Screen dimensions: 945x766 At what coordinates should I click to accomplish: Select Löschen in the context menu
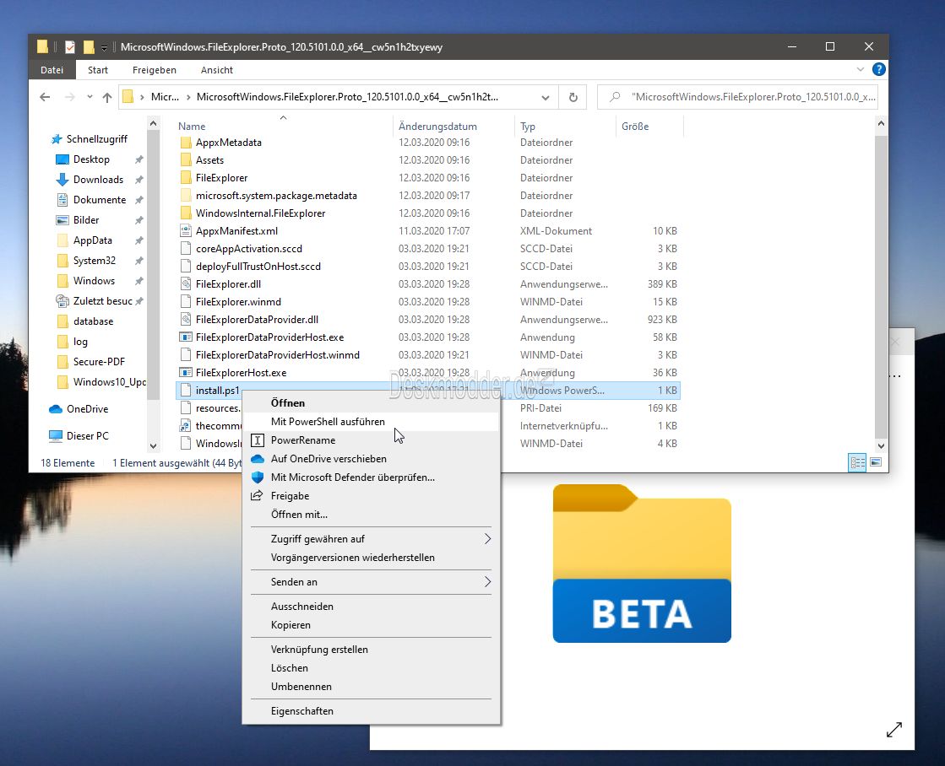[372, 668]
